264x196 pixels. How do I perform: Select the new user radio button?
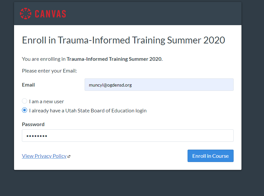25,101
